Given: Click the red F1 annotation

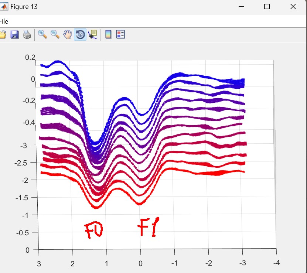Looking at the screenshot, I should pos(149,227).
